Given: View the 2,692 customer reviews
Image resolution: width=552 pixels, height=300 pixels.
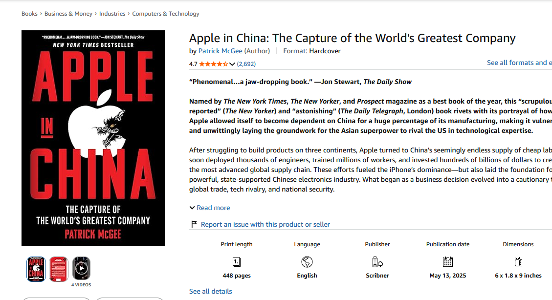Looking at the screenshot, I should [246, 64].
